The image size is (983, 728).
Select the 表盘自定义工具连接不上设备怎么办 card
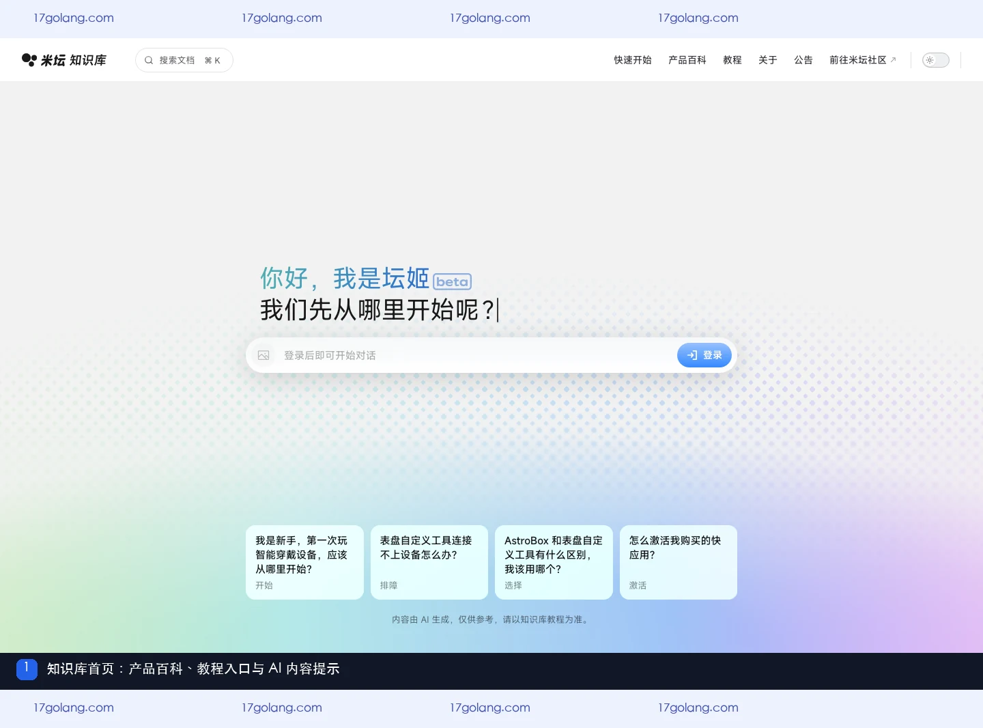point(429,562)
